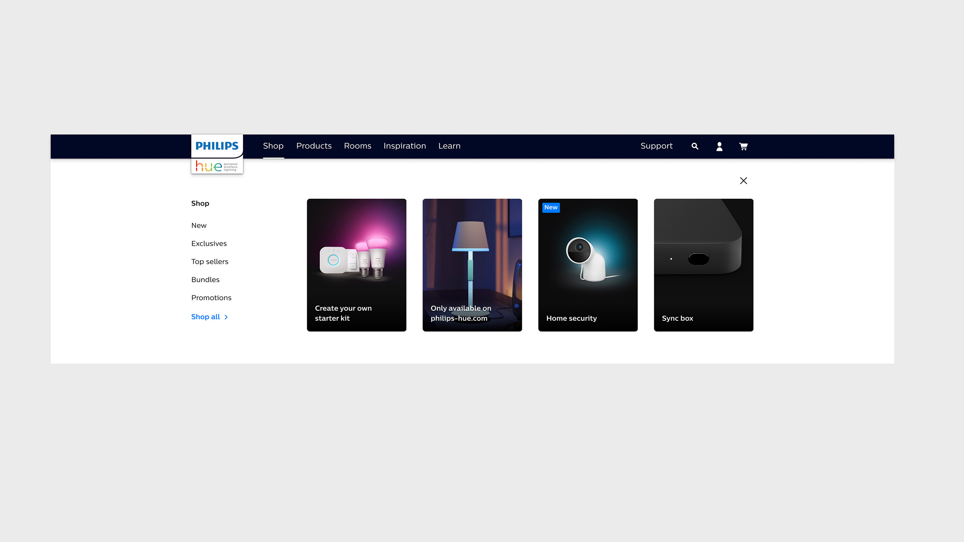Screen dimensions: 964x542
Task: Open the Rooms menu
Action: click(357, 146)
